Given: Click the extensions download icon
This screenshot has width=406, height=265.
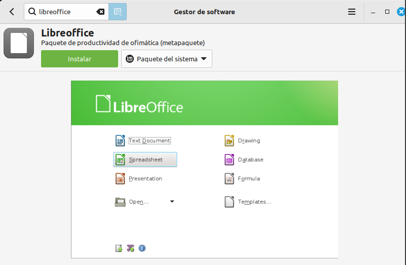Looking at the screenshot, I should 130,248.
